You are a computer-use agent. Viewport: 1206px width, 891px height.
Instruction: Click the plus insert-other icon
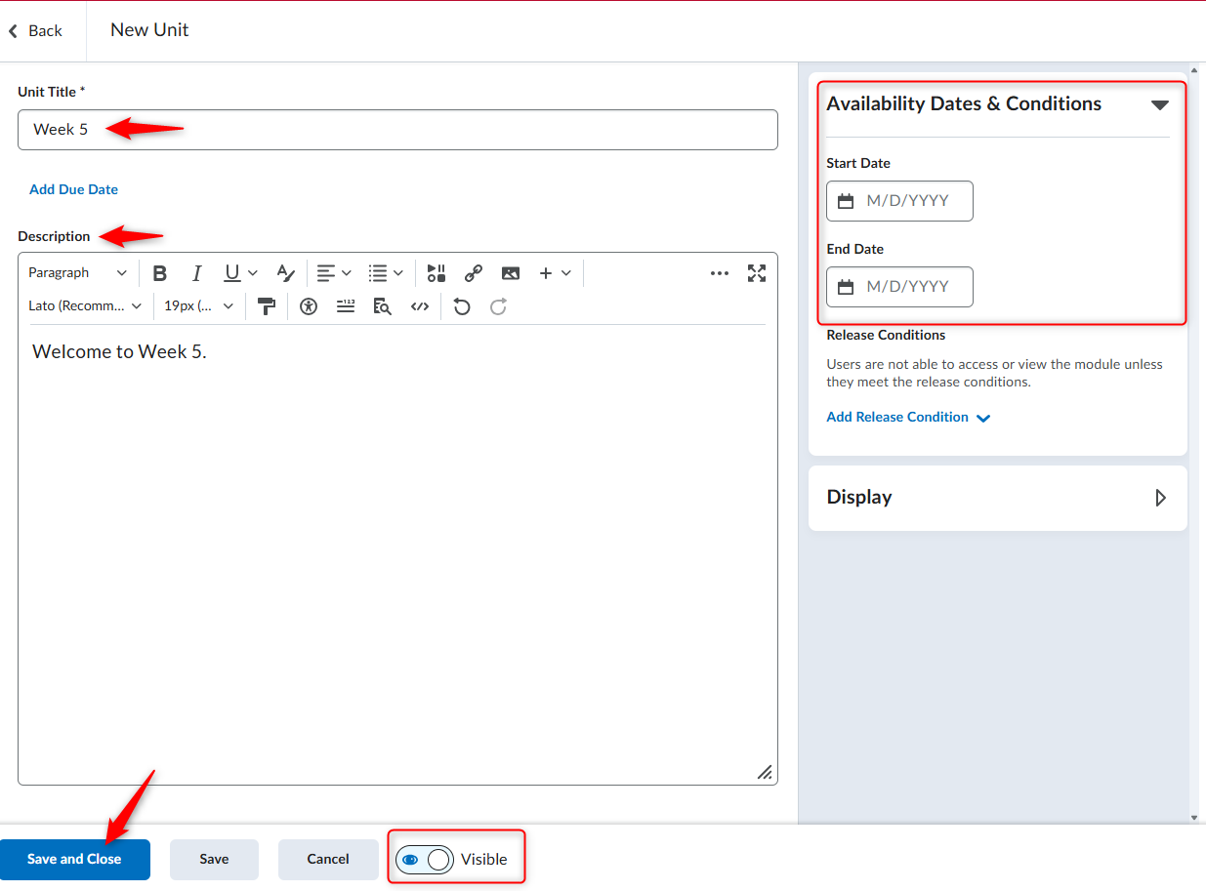point(546,273)
